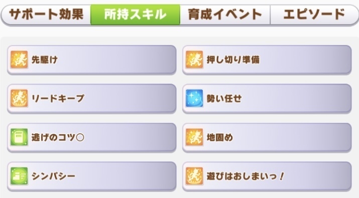Switch to the サポート効果 tab
Viewport: 359px width, 198px height.
46,14
